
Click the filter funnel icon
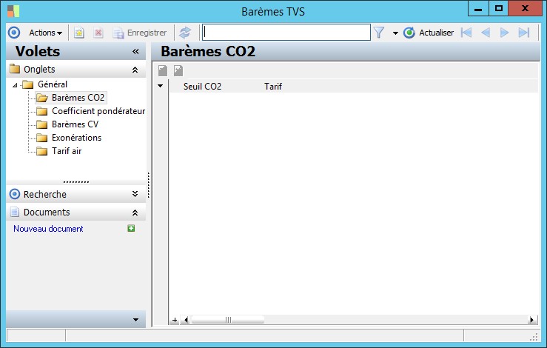tap(379, 33)
